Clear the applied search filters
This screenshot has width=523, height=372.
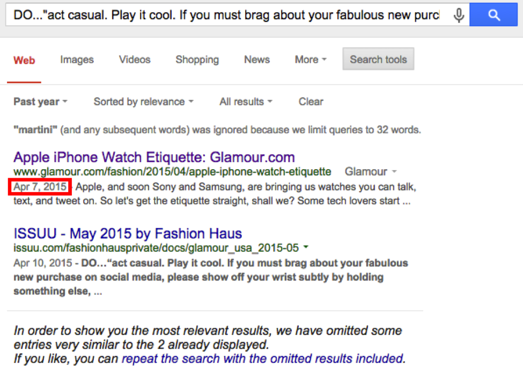tap(311, 101)
